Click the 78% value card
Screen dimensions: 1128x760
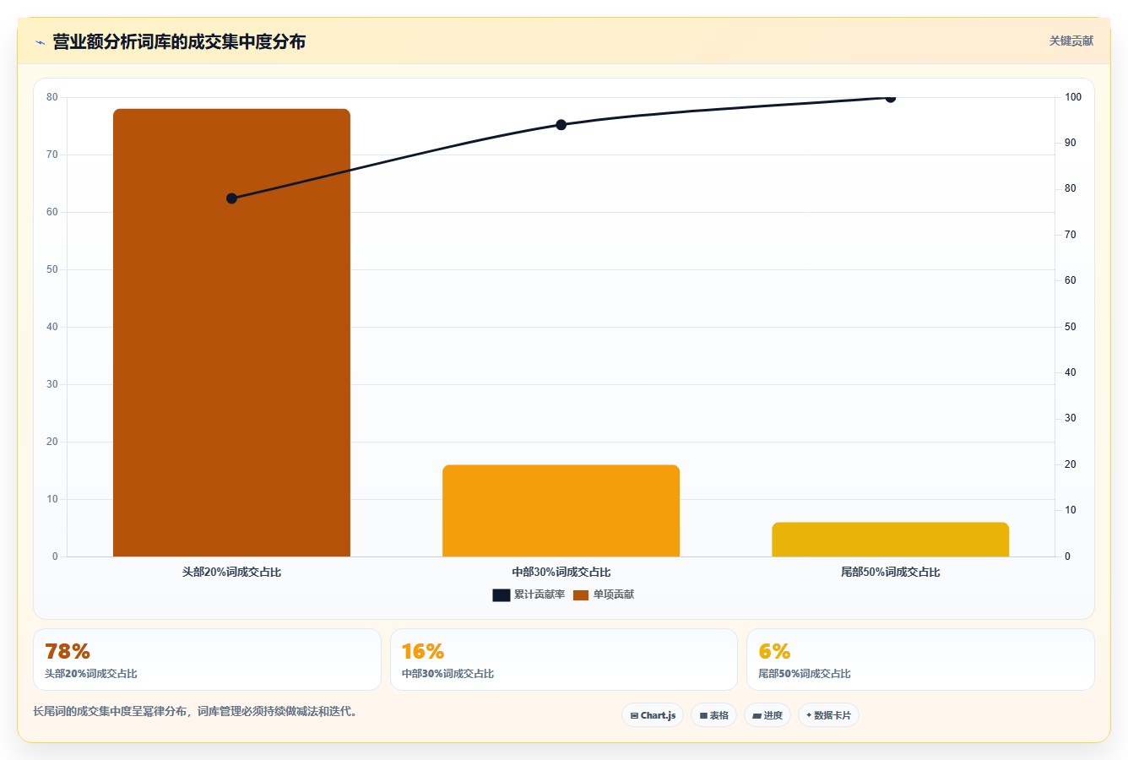pyautogui.click(x=207, y=660)
